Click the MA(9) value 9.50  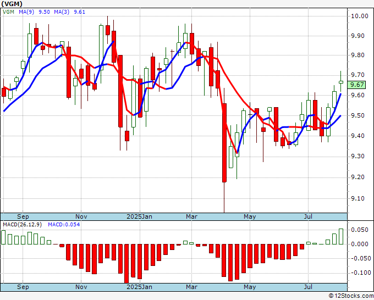44,12
